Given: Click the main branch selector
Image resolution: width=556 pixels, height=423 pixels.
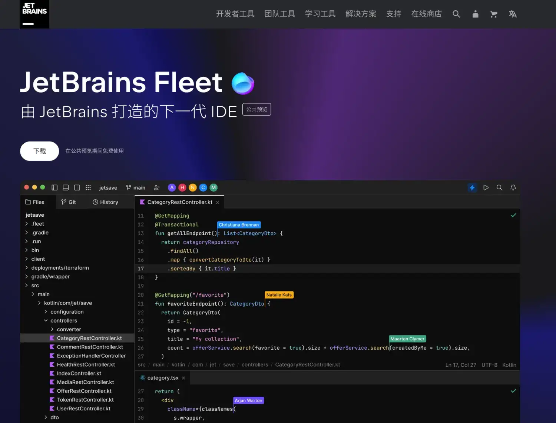Looking at the screenshot, I should 136,187.
